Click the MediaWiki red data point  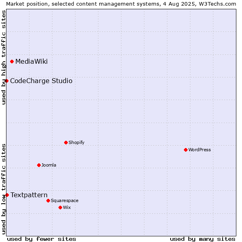coord(12,62)
